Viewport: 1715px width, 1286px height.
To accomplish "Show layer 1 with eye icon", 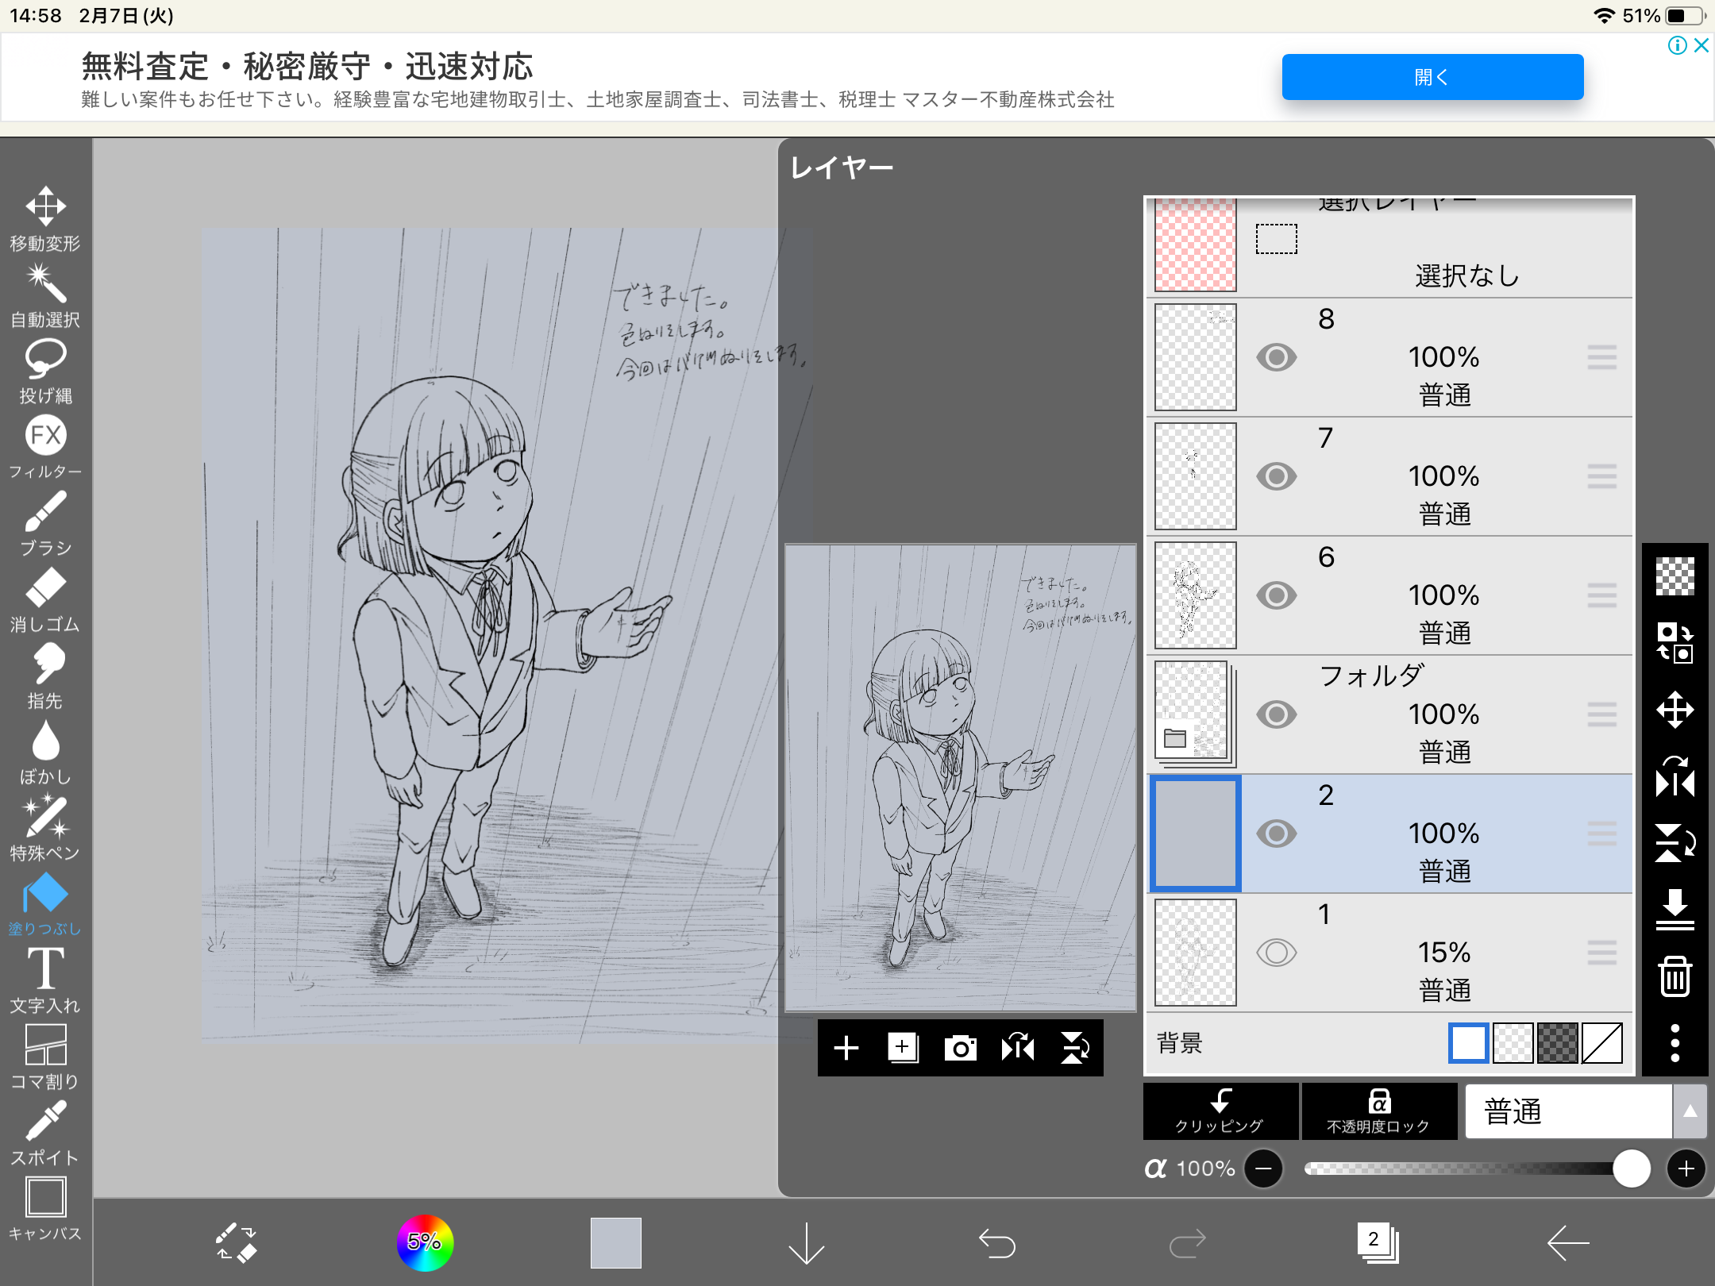I will click(1276, 953).
